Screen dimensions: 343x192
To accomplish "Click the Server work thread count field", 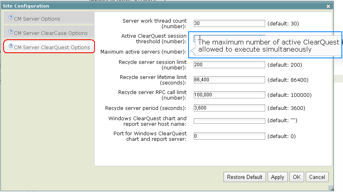I will pos(229,23).
